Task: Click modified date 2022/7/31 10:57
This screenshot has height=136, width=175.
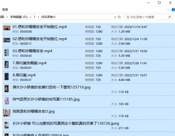Action: (x=136, y=75)
